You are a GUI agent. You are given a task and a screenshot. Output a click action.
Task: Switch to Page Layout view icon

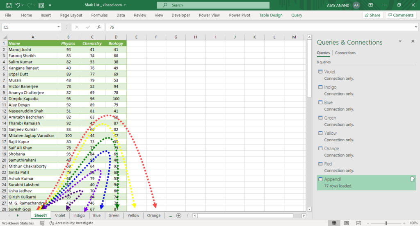tap(346, 223)
